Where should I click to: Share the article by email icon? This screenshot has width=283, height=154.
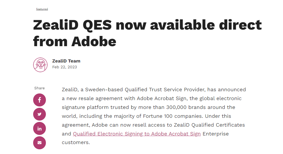click(x=39, y=143)
